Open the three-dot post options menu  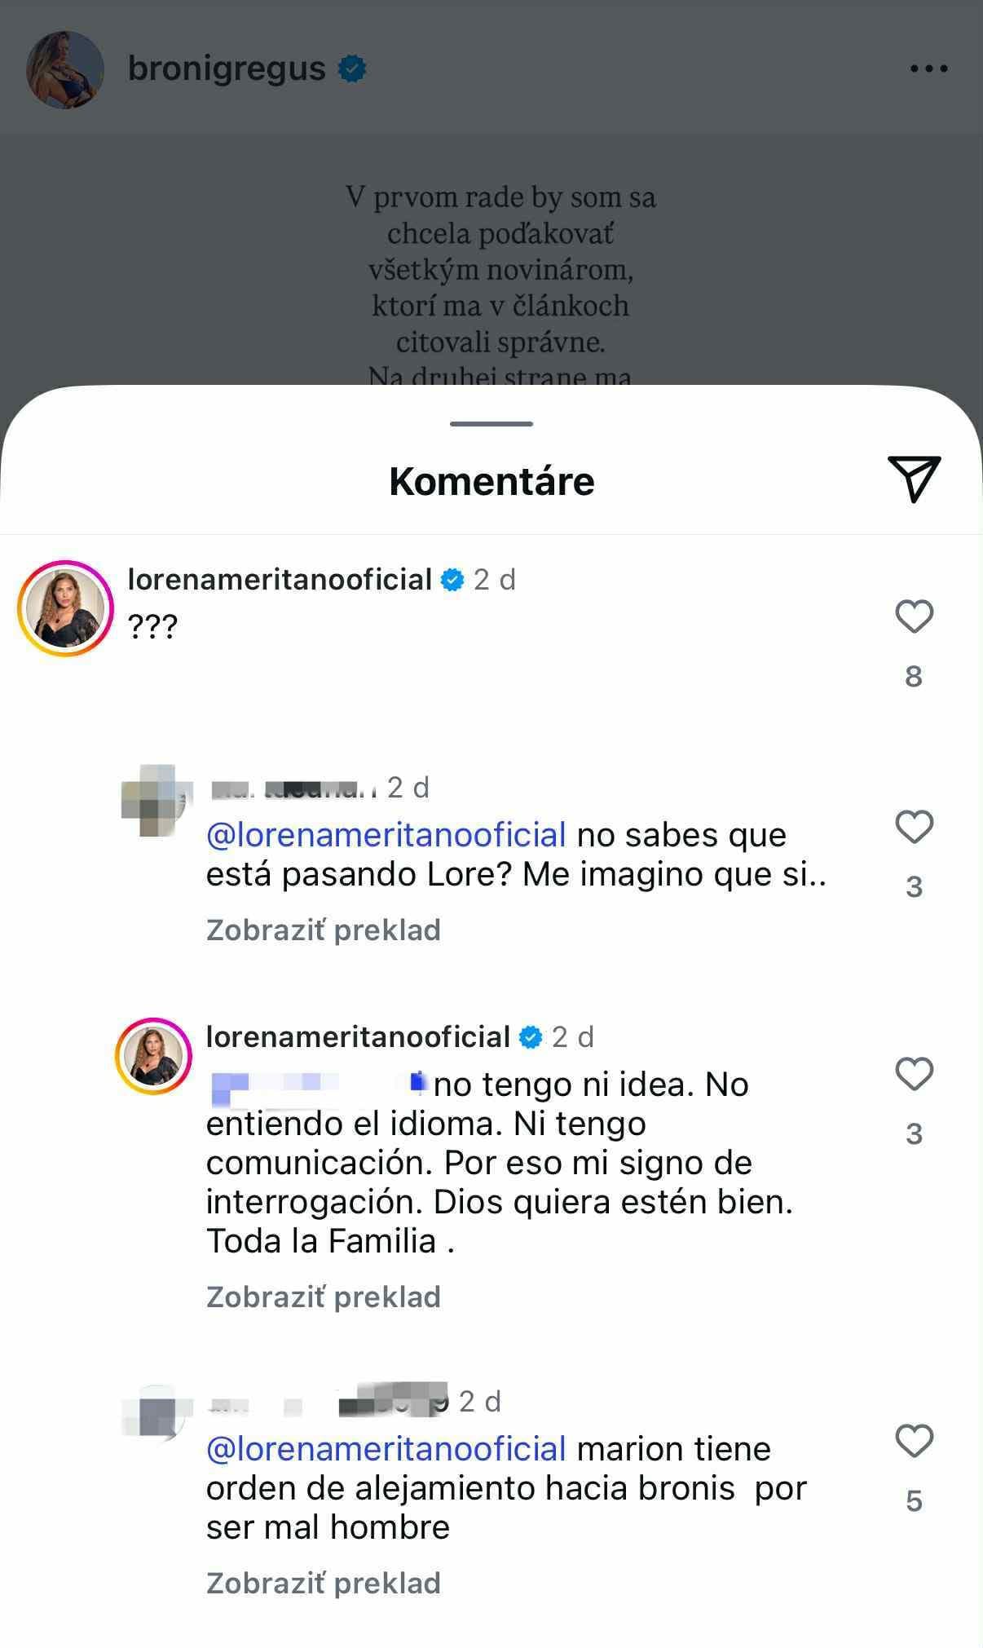click(928, 69)
